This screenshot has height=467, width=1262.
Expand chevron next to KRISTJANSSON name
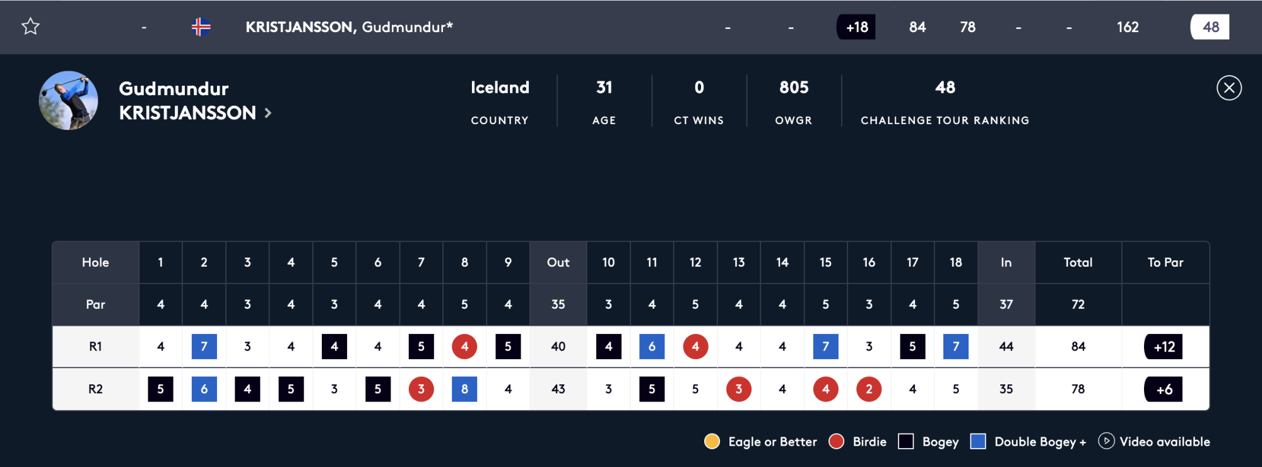[268, 113]
